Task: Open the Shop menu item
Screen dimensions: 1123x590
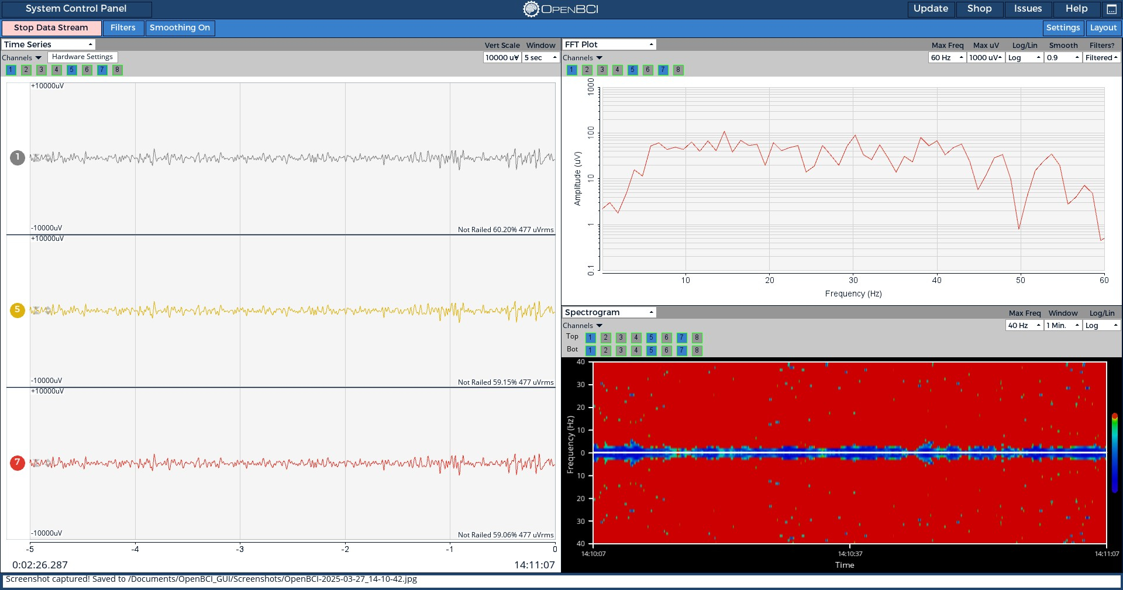Action: pyautogui.click(x=979, y=9)
